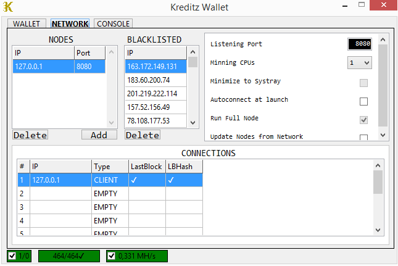Image resolution: width=398 pixels, height=266 pixels.
Task: Click the settings panel scrollbar thumb
Action: 383,85
